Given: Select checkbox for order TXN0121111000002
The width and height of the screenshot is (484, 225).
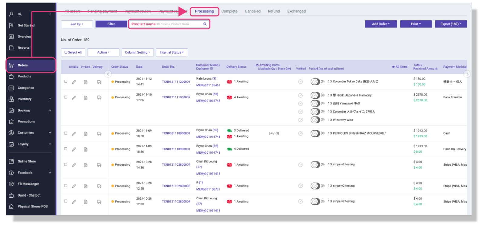Looking at the screenshot, I should 66,97.
